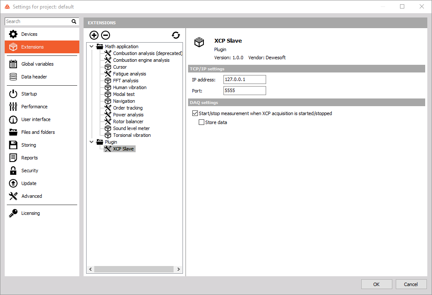Click the Files and folders icon
This screenshot has width=432, height=295.
click(13, 132)
